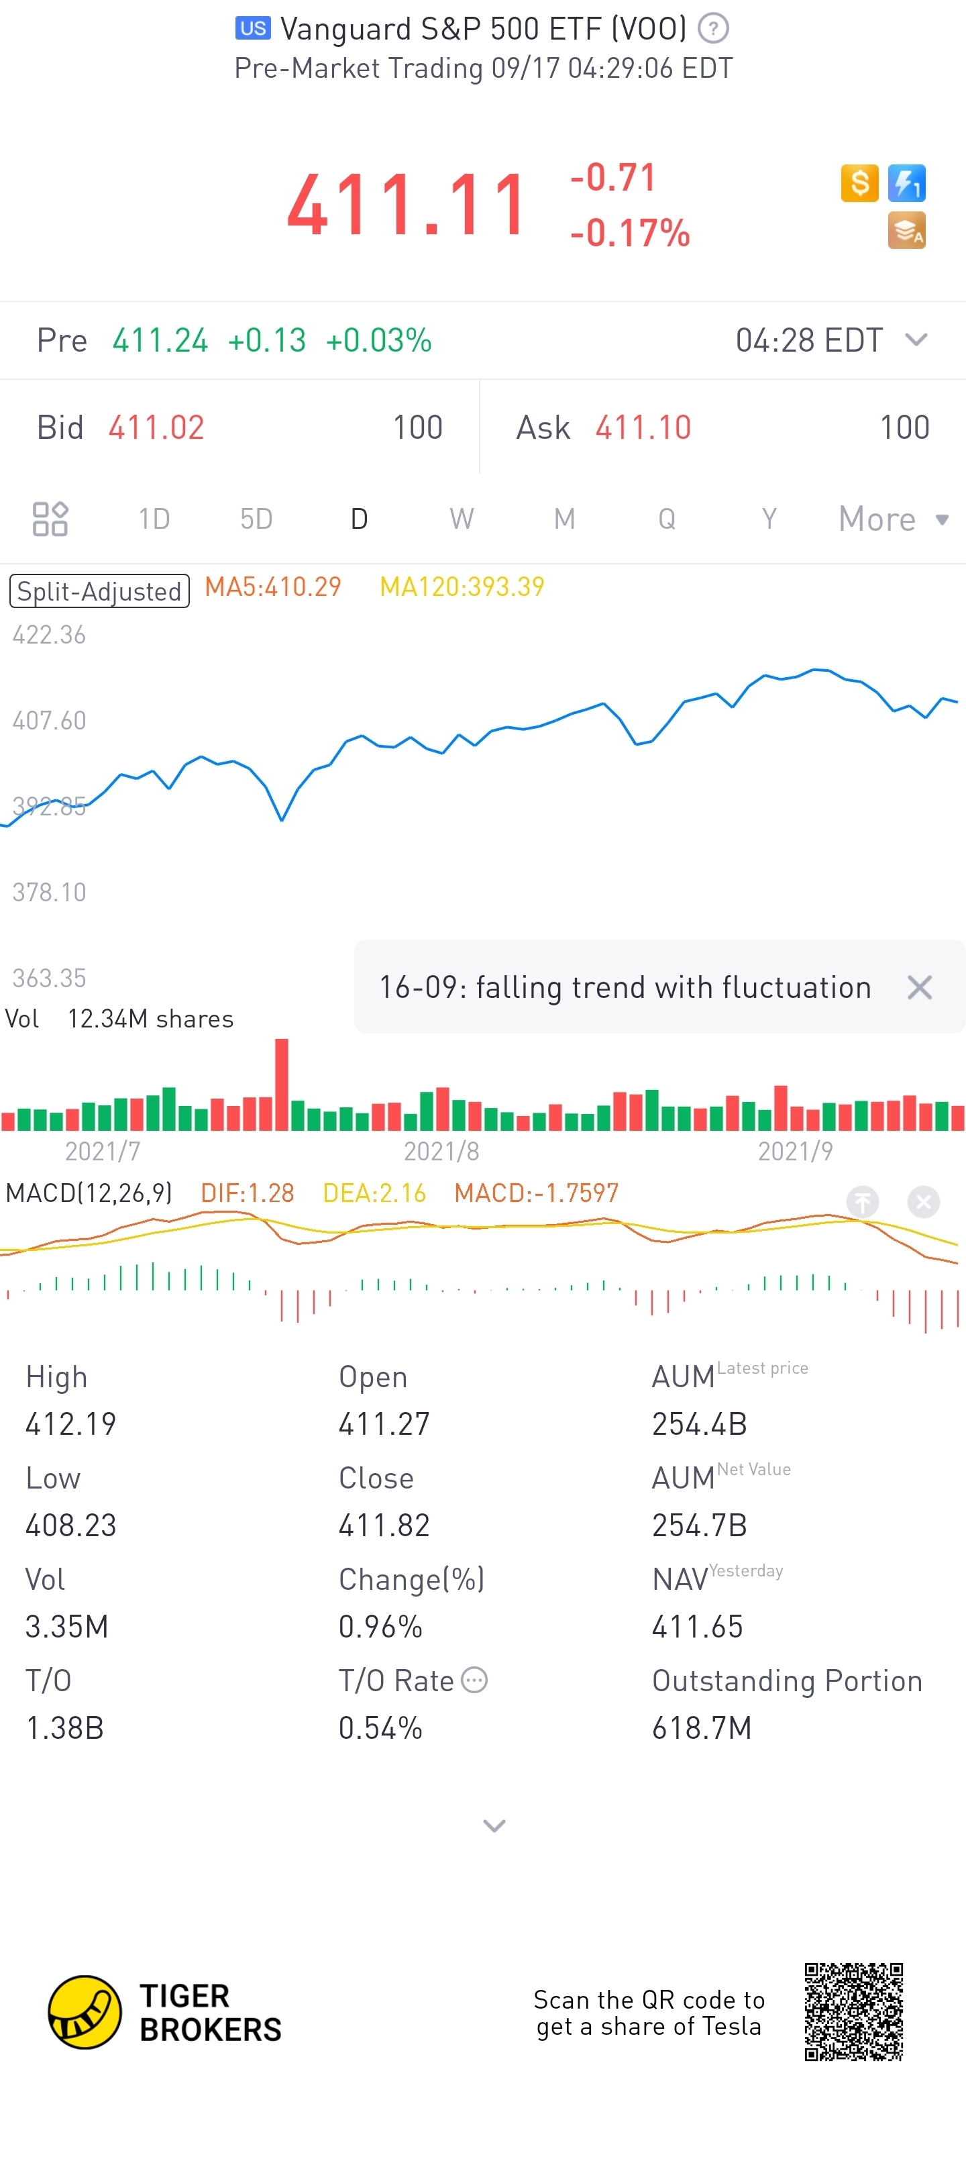Switch to the 5D chart tab
Screen dimensions: 966x2161
[x=256, y=518]
